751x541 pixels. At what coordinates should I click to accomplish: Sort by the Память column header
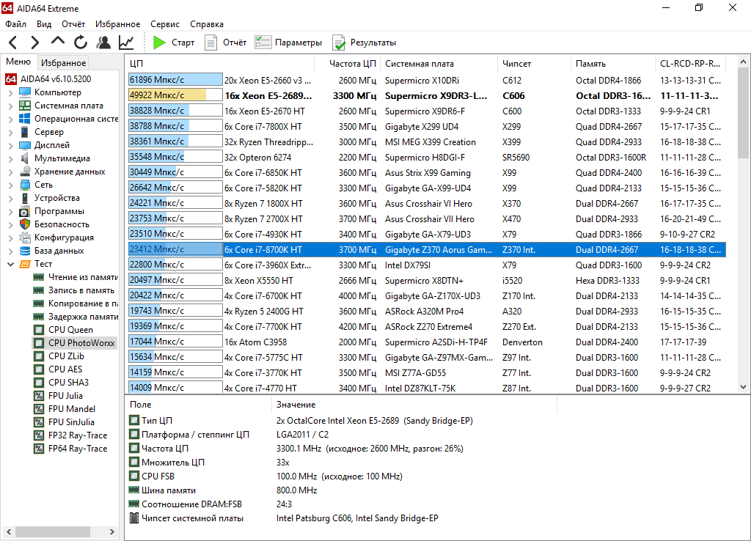612,64
